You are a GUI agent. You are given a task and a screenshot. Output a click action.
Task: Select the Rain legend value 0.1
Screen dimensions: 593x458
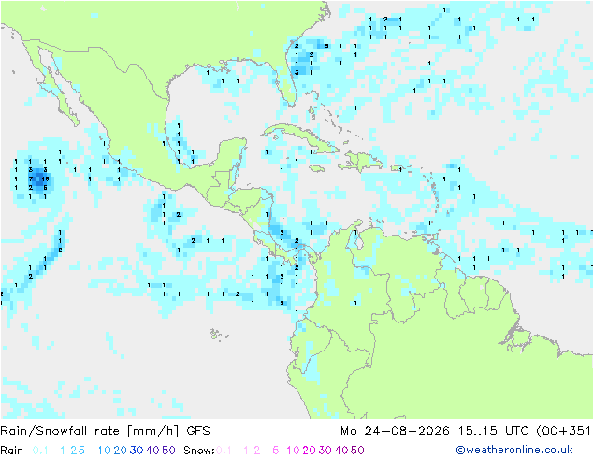pos(40,451)
